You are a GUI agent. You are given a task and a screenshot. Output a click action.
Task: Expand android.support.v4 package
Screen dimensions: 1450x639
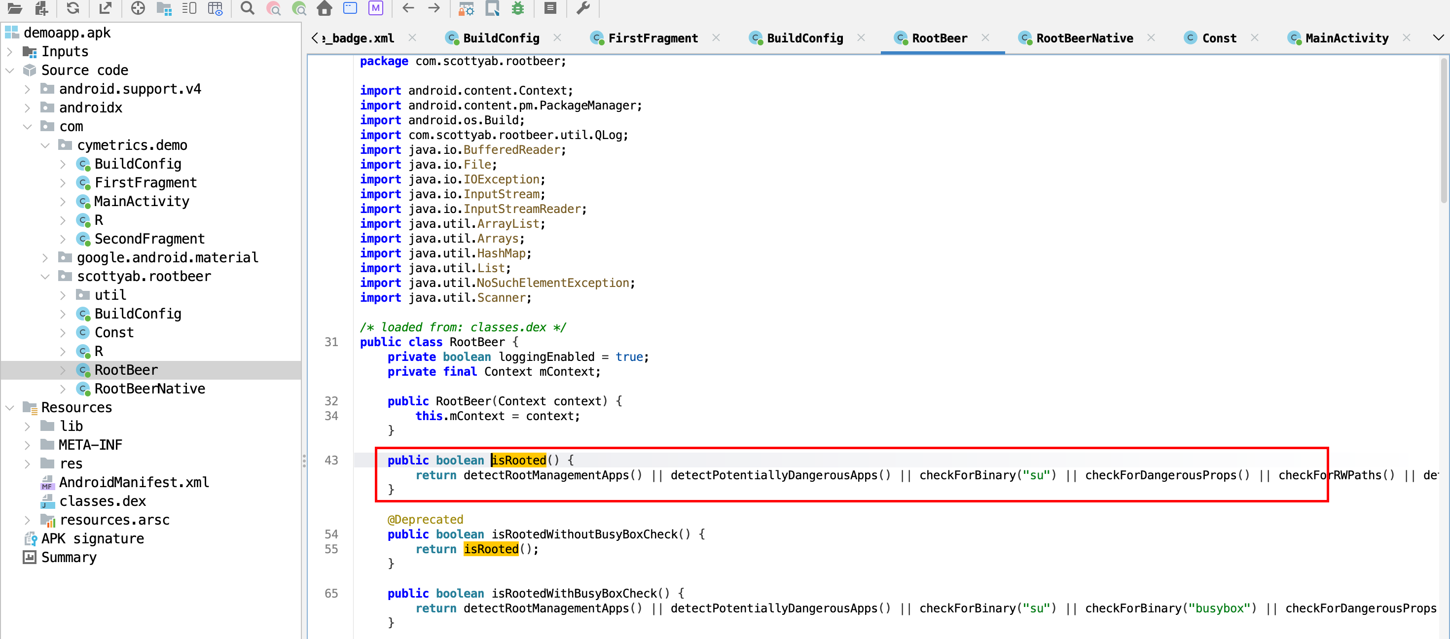pos(28,89)
